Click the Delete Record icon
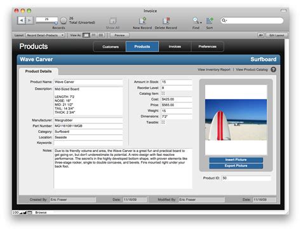This screenshot has height=231, width=301. 166,20
